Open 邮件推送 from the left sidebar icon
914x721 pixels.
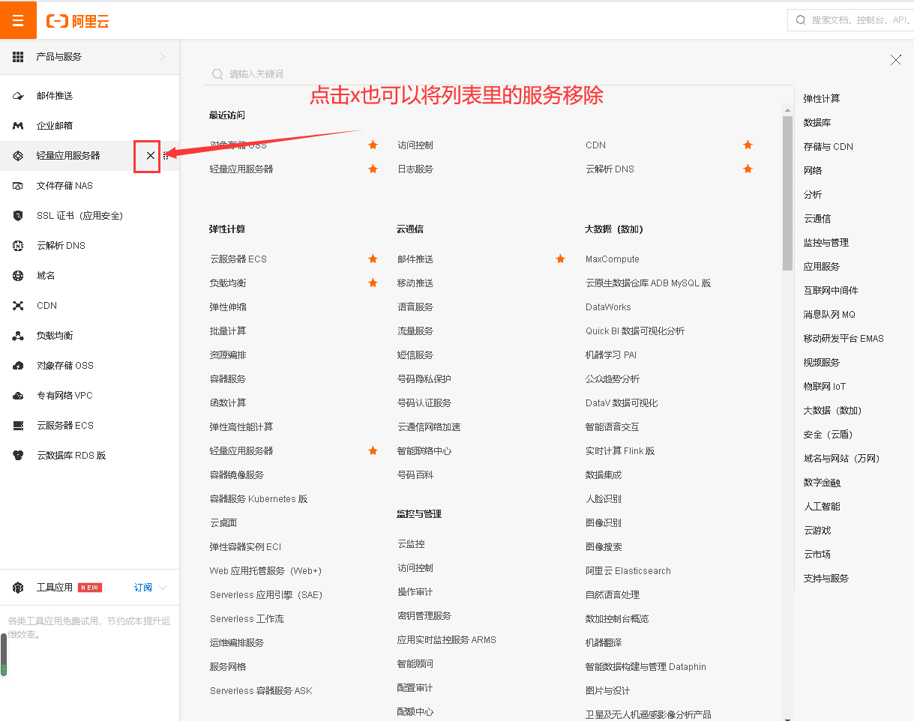(18, 96)
